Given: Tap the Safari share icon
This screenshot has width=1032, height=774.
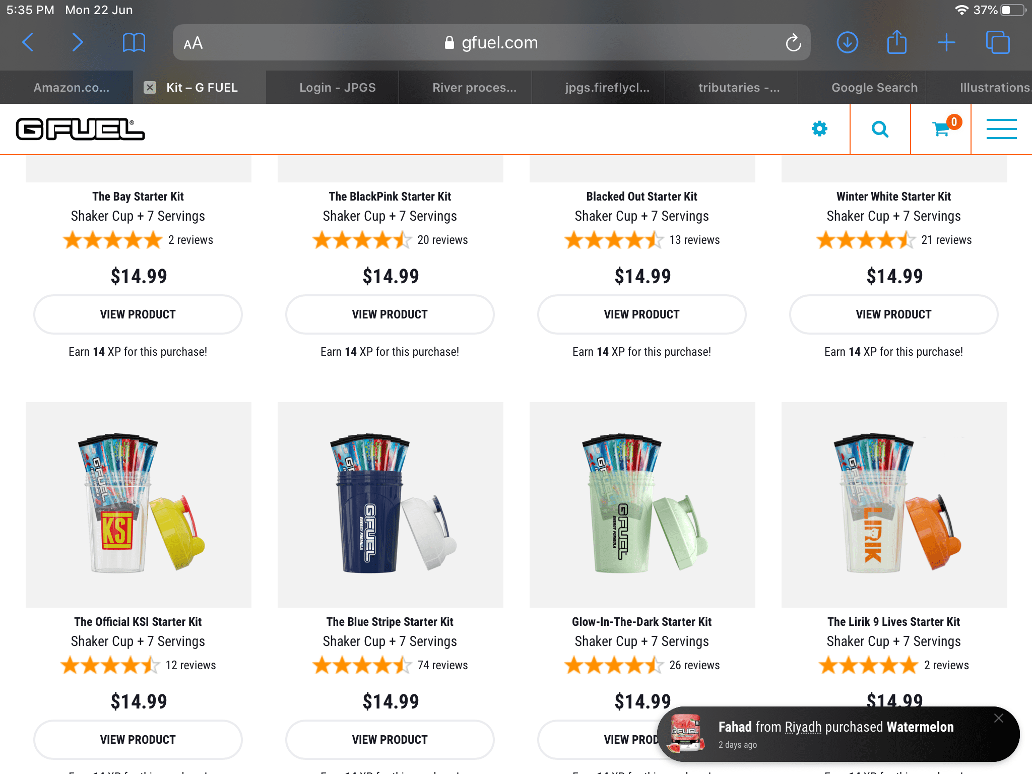Looking at the screenshot, I should coord(897,42).
